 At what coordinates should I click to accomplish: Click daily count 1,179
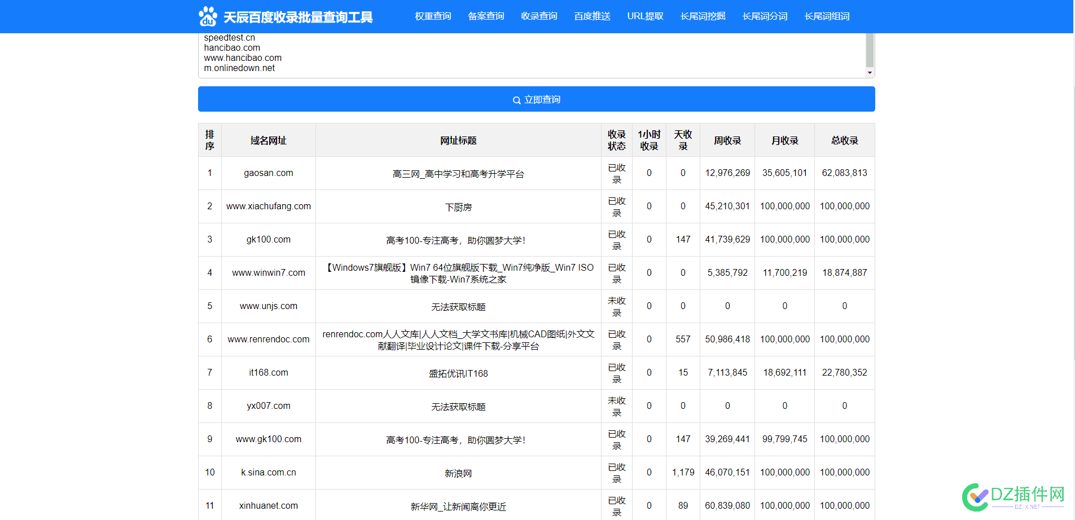tap(683, 473)
